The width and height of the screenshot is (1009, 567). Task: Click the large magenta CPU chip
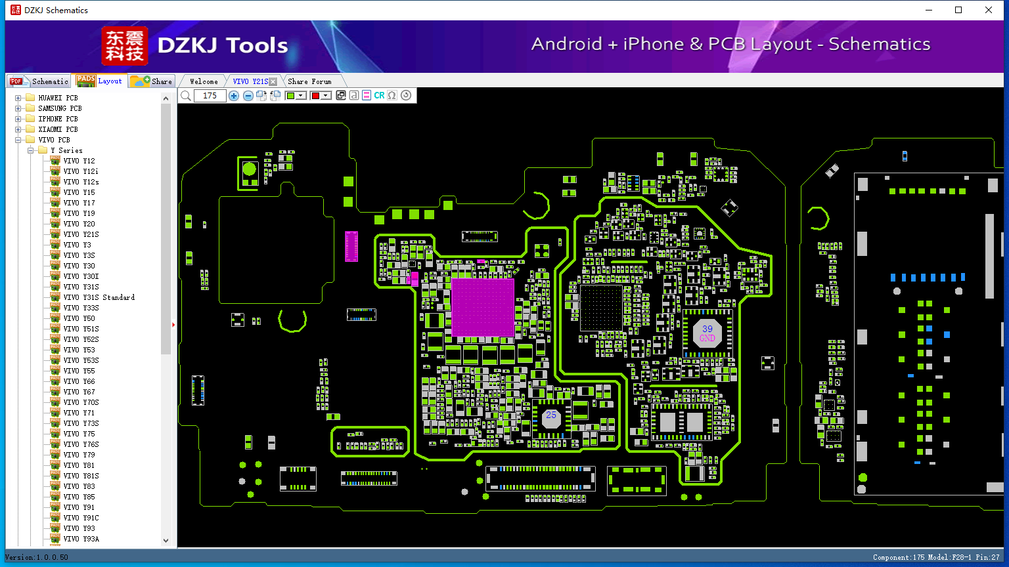click(483, 307)
